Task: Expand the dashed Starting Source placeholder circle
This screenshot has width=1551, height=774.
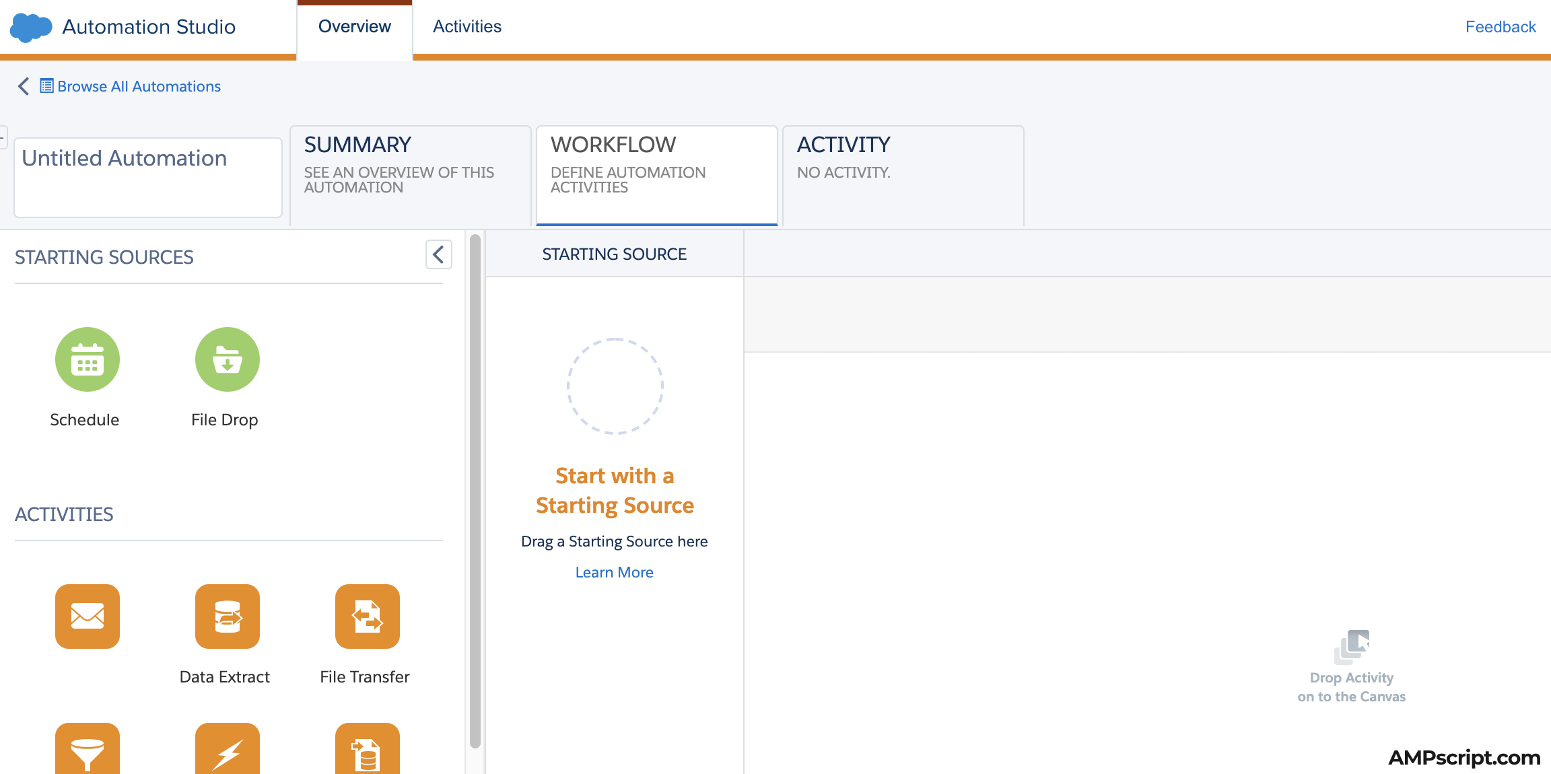Action: (x=614, y=386)
